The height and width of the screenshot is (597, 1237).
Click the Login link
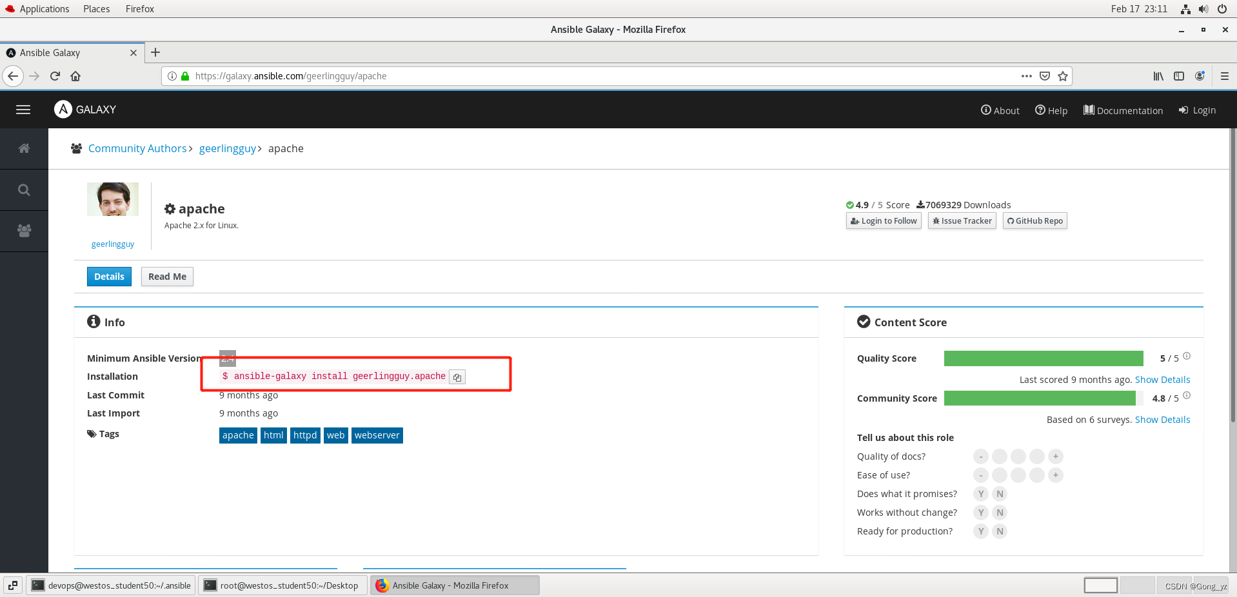[1198, 110]
